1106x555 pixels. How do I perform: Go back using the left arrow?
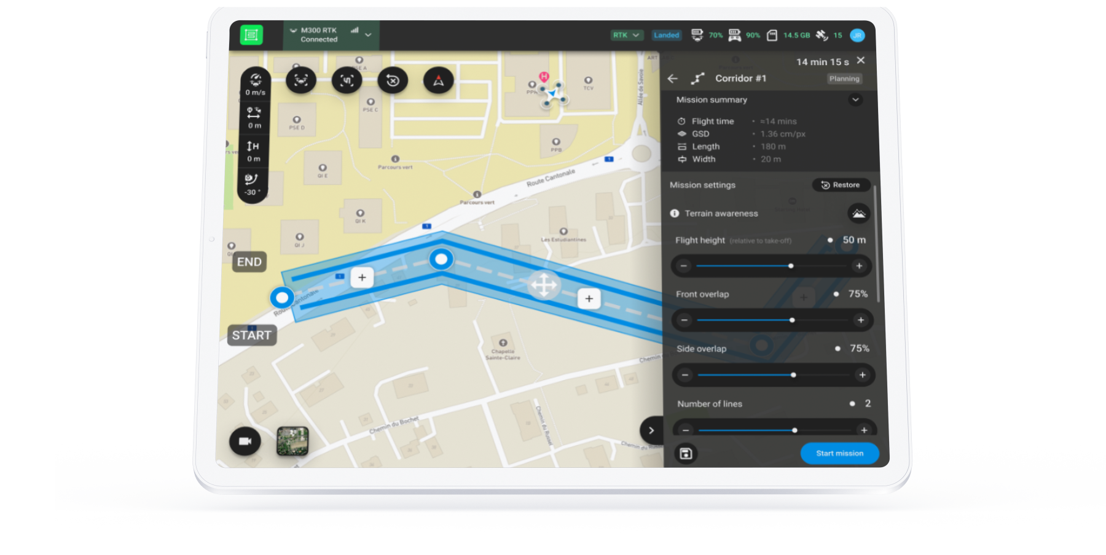673,79
